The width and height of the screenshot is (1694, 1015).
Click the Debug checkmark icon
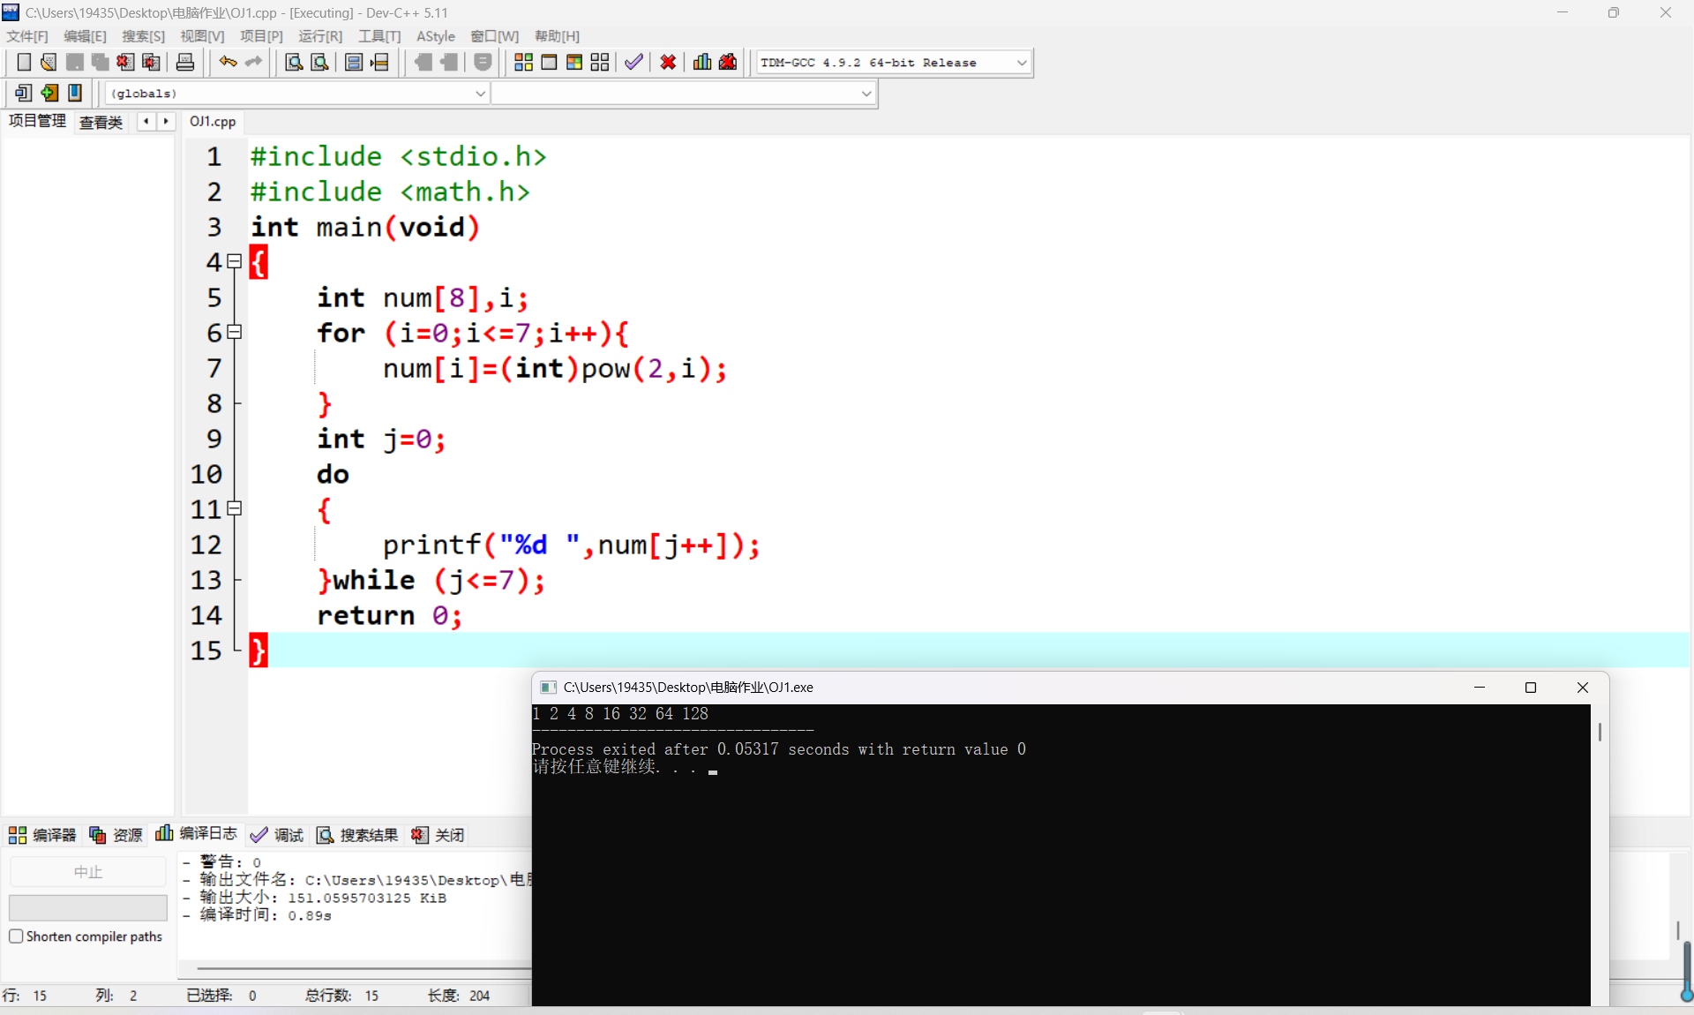click(633, 62)
